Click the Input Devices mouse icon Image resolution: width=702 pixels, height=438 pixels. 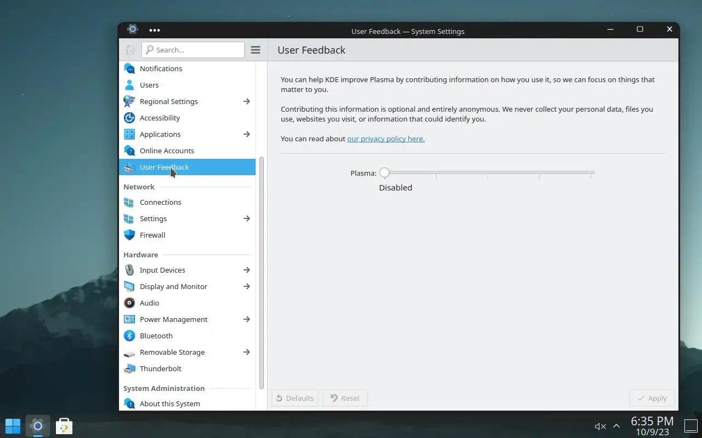[x=129, y=270]
